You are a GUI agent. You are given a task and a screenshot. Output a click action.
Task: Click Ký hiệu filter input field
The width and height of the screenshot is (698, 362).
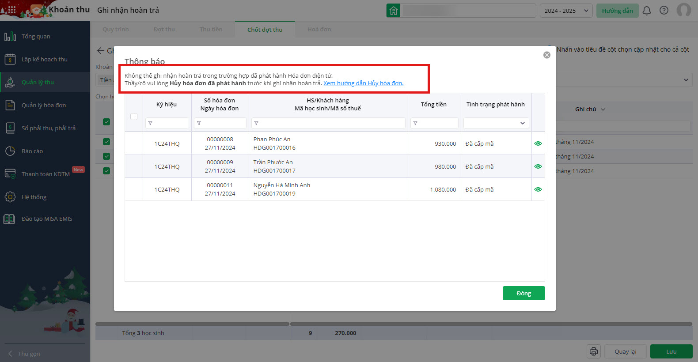tap(167, 123)
